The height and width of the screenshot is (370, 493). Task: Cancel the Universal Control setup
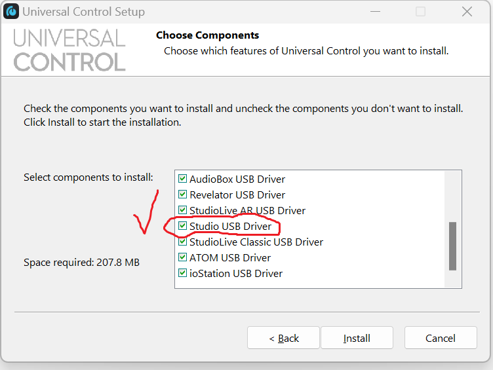pyautogui.click(x=440, y=338)
